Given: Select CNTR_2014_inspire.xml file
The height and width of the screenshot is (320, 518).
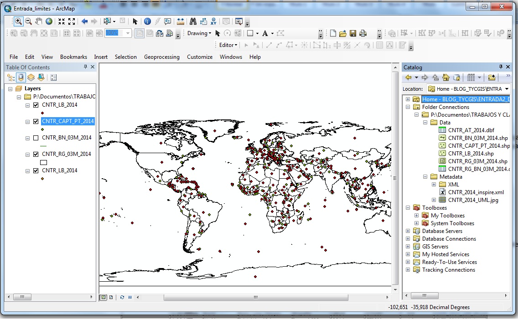Looking at the screenshot, I should 476,192.
